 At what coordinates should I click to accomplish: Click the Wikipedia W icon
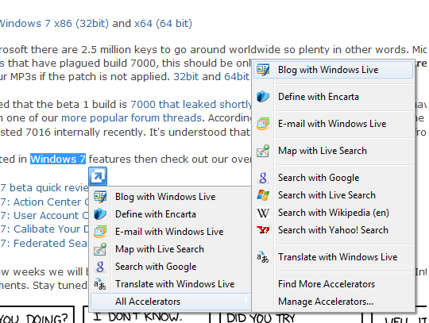coord(263,213)
